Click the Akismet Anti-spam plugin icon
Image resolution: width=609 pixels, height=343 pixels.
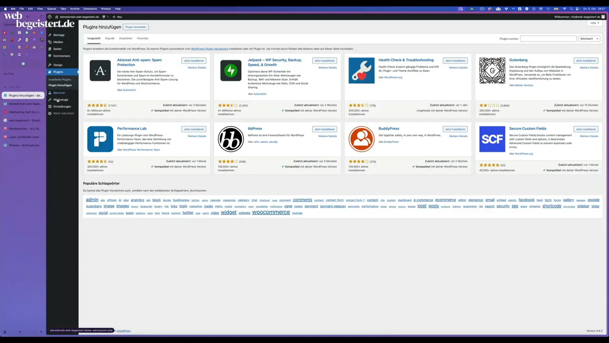click(x=100, y=71)
